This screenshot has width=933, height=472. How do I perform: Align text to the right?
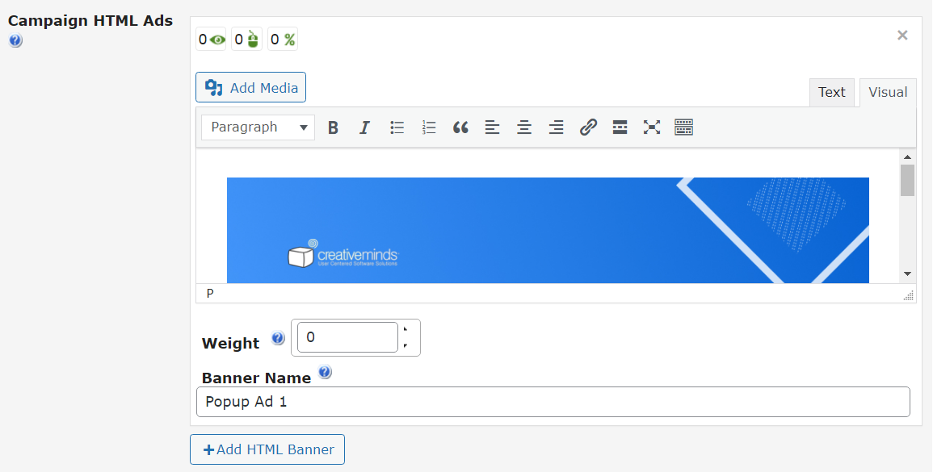[557, 127]
